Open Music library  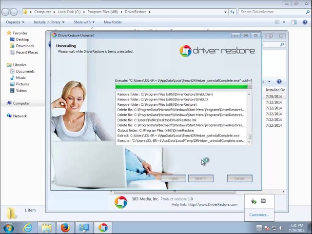pyautogui.click(x=21, y=78)
